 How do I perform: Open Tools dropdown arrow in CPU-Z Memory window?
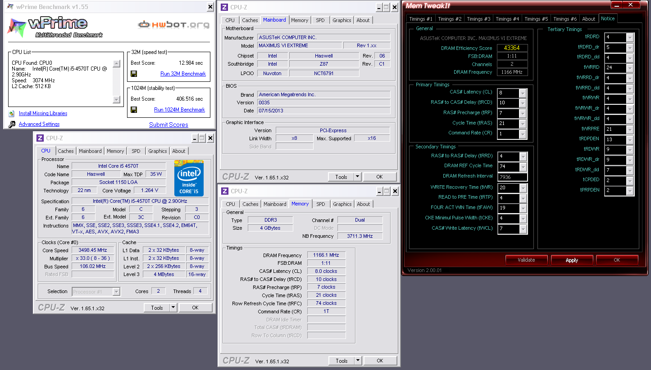(x=358, y=361)
